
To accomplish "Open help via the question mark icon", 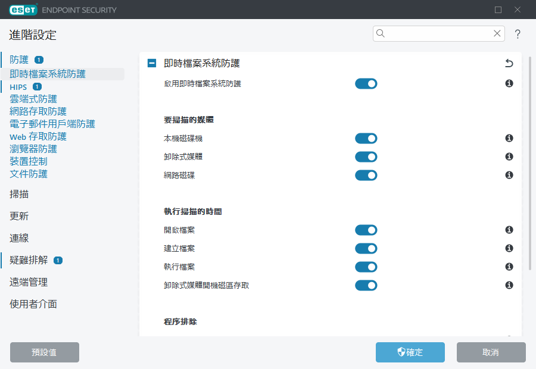I will pos(518,34).
